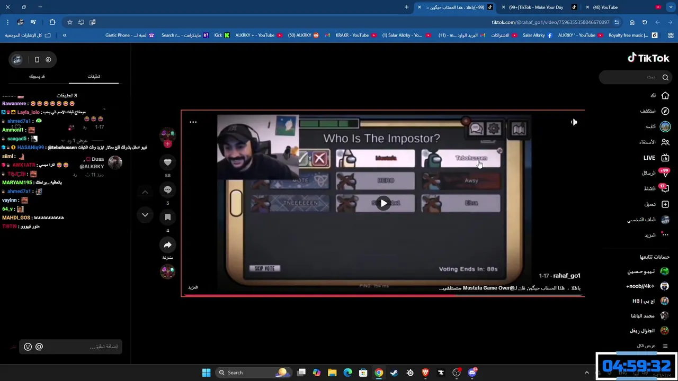Screen dimensions: 678x381
Task: Open the spinning music disc for the sound
Action: click(167, 271)
